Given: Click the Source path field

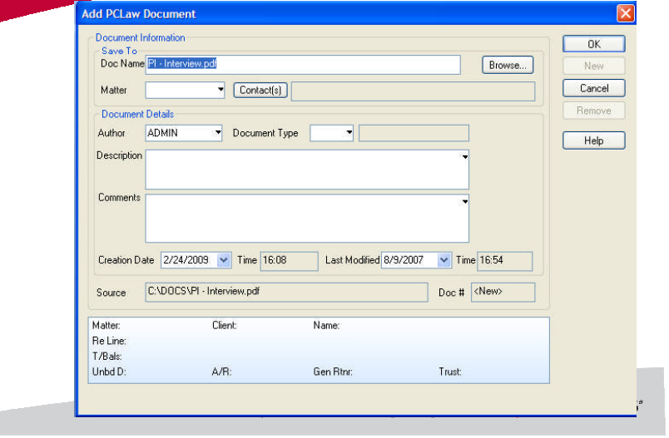Looking at the screenshot, I should [x=286, y=293].
